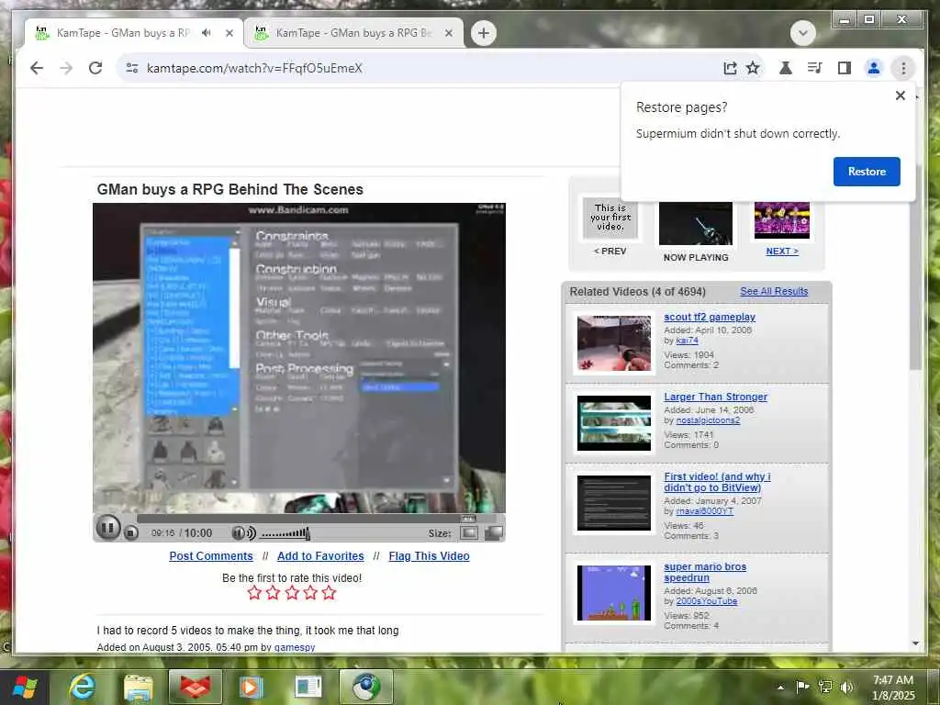Click Add to Favorites link

pyautogui.click(x=320, y=555)
